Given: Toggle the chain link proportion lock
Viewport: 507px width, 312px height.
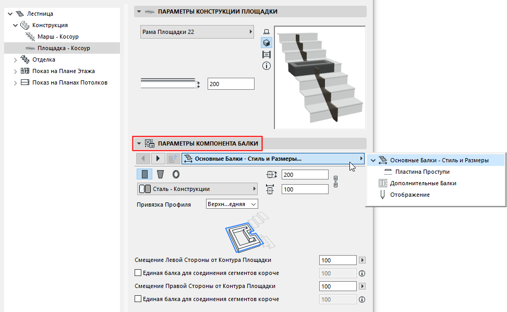Looking at the screenshot, I should pyautogui.click(x=335, y=182).
